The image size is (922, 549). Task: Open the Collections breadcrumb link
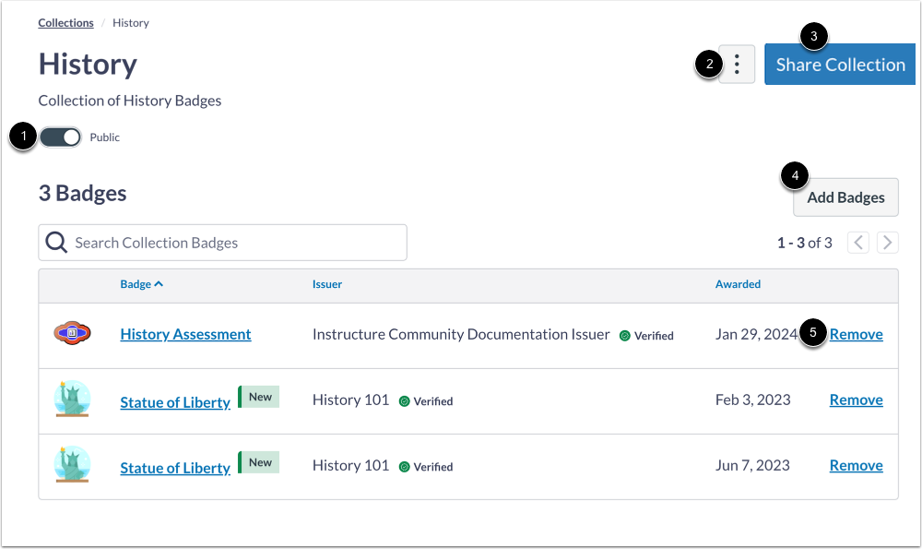point(65,22)
